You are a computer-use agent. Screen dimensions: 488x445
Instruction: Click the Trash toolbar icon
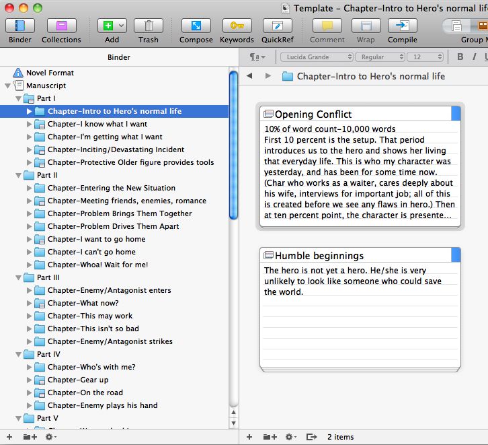(149, 26)
